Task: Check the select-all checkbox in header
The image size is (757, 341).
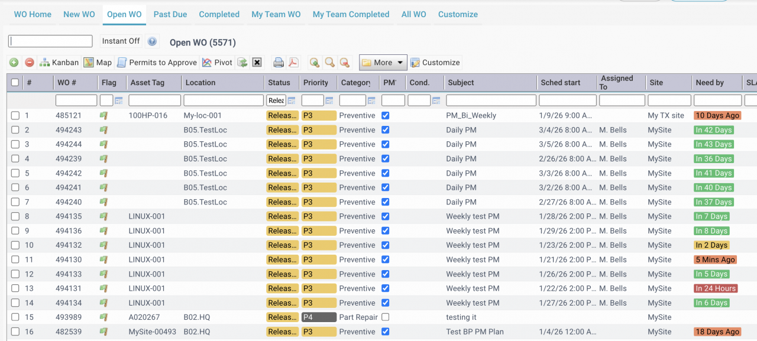Action: [x=15, y=83]
